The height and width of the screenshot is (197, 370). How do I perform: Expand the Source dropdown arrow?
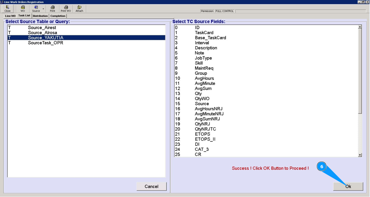coord(43,9)
